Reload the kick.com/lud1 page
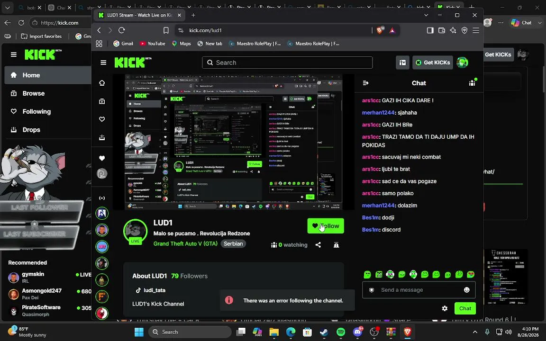Screen dimensions: 546x341 121,31
